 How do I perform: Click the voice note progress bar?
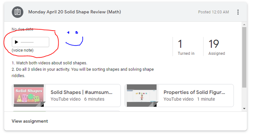tap(27, 42)
